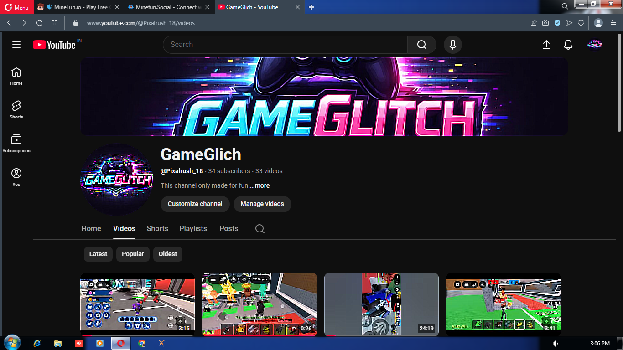This screenshot has height=350, width=623.
Task: Open the 24:19 video thumbnail
Action: click(381, 304)
